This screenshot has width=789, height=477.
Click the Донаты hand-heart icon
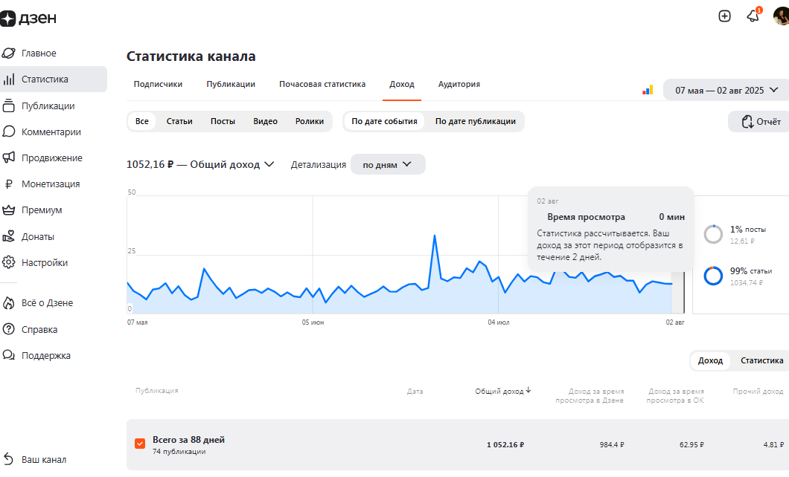point(8,236)
